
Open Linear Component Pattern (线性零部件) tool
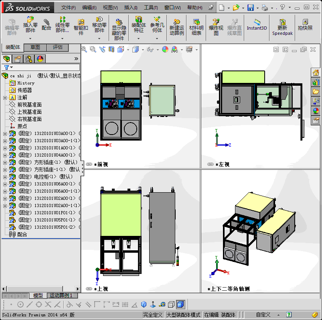click(x=63, y=24)
